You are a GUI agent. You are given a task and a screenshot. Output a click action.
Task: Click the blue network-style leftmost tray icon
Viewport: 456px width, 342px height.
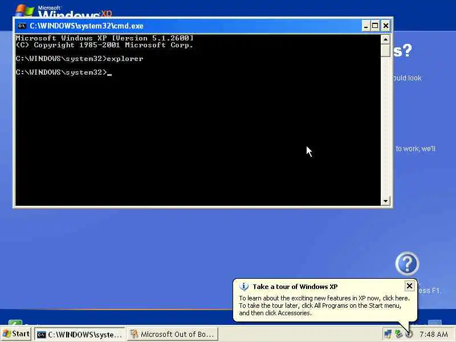[x=388, y=334]
